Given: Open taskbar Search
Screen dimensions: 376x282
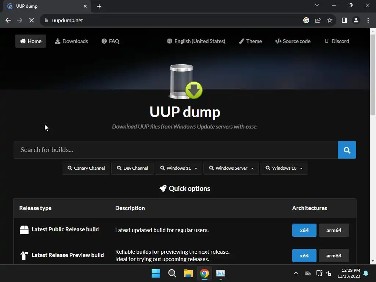Looking at the screenshot, I should tap(172, 273).
